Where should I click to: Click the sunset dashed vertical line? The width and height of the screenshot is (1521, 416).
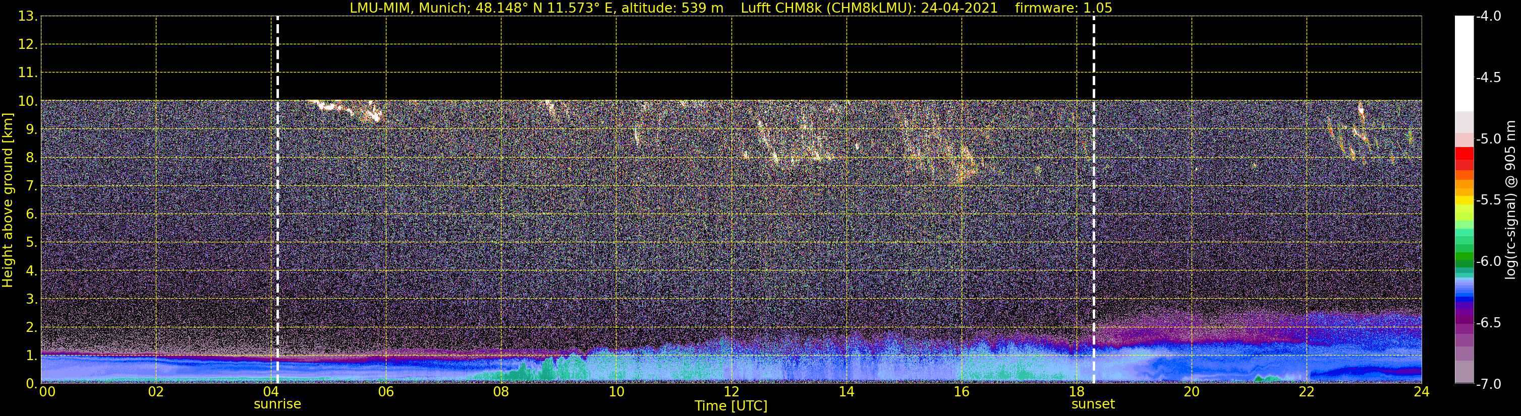click(x=1094, y=200)
